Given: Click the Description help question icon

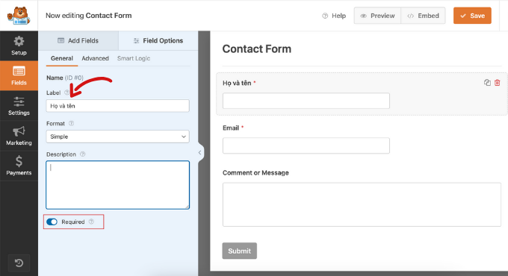Looking at the screenshot, I should (x=83, y=154).
